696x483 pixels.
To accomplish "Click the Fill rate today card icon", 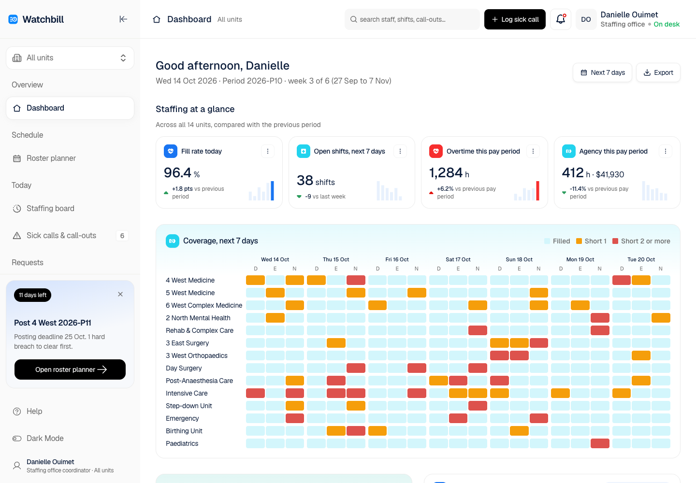I will click(x=171, y=151).
